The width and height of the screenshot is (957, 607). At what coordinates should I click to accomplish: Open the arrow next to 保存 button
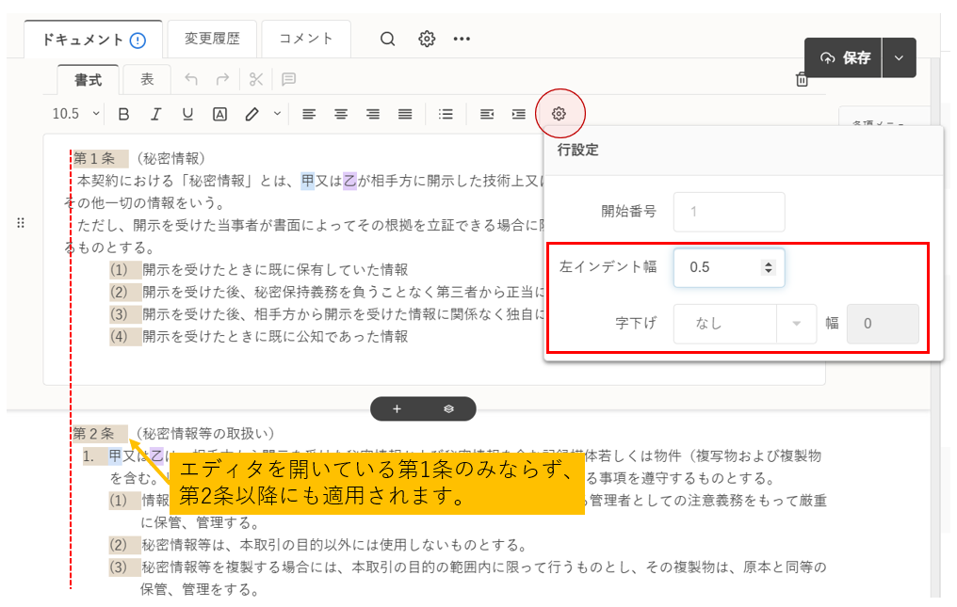[899, 58]
